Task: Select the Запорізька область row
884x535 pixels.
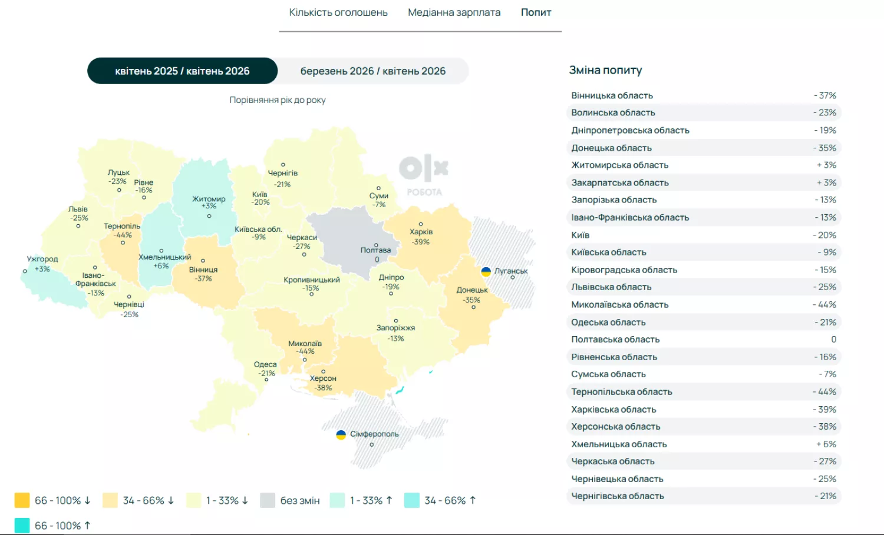Action: click(704, 200)
